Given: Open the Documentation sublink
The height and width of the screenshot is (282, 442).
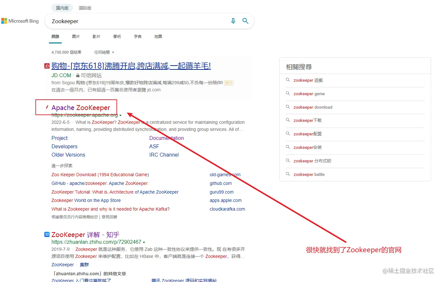Looking at the screenshot, I should [x=167, y=138].
